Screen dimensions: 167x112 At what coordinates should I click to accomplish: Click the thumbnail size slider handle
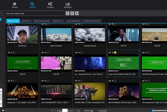point(153,110)
